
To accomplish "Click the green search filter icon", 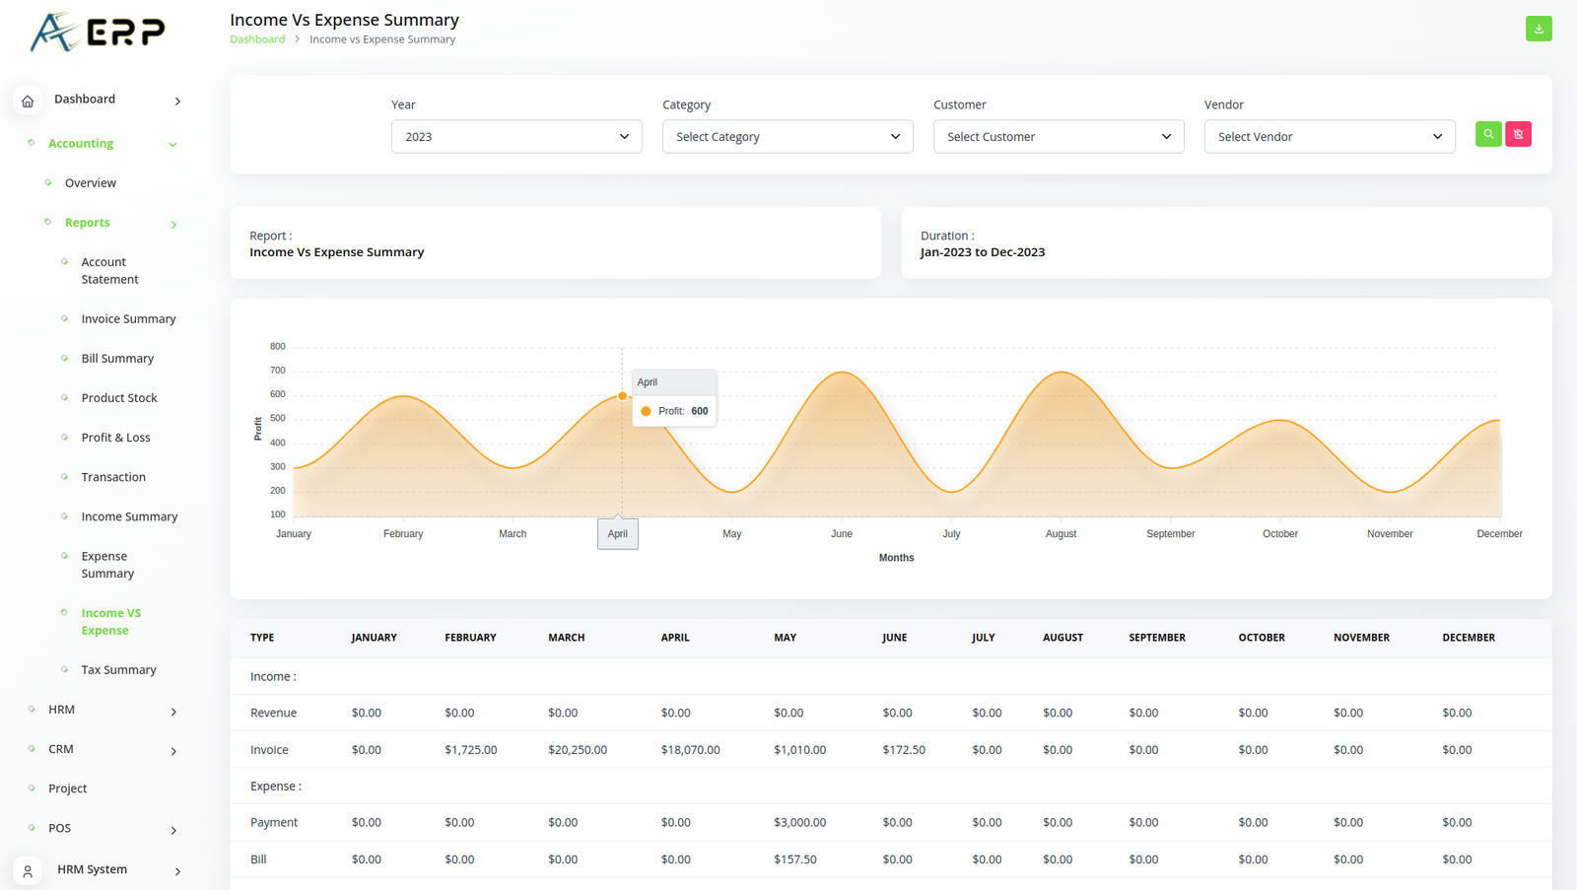I will 1487,134.
